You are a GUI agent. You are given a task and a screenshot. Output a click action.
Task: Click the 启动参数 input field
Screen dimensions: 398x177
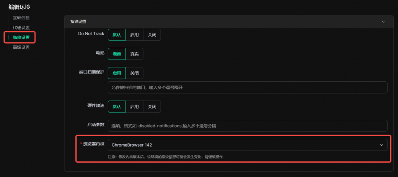(247, 126)
